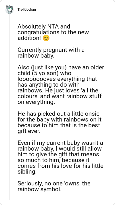Screen dimensions: 115x205
Task: Click the closing line "Seriously, no one 'owns'"
Action: [x=54, y=186]
